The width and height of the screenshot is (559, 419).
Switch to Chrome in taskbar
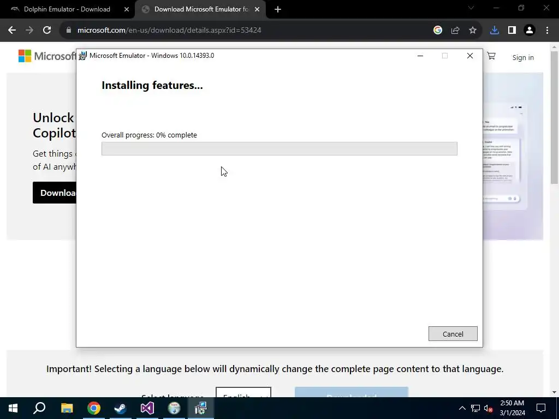94,408
